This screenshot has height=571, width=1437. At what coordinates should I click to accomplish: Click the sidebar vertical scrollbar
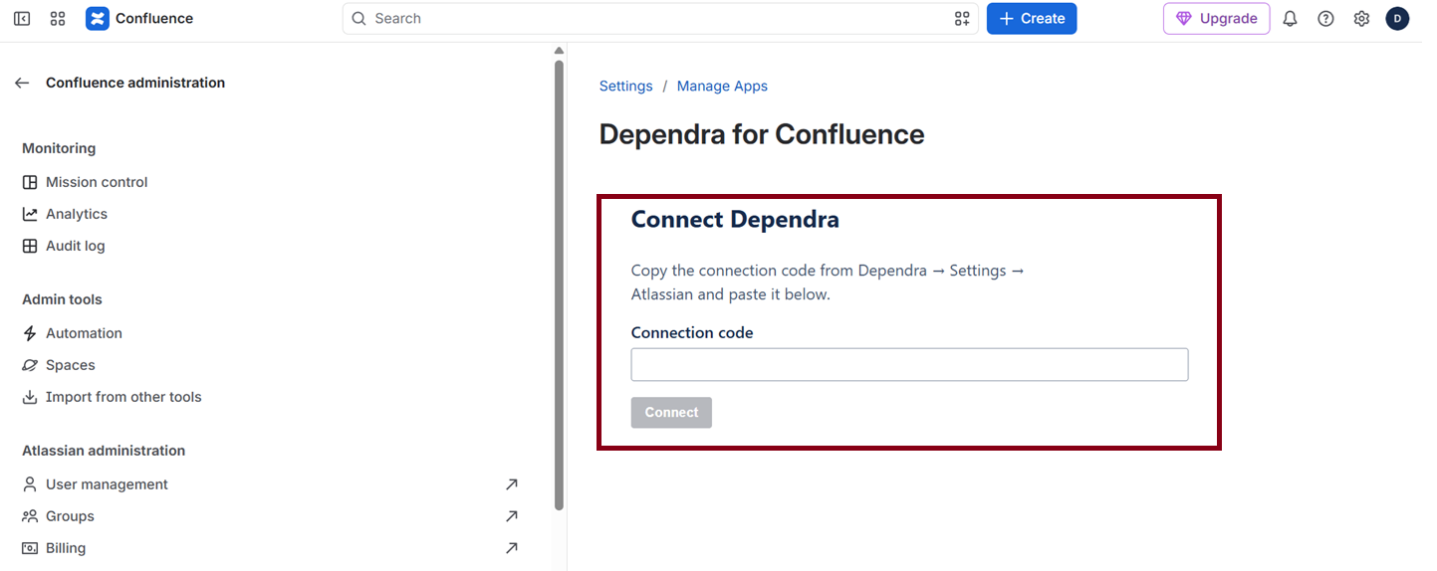point(559,285)
